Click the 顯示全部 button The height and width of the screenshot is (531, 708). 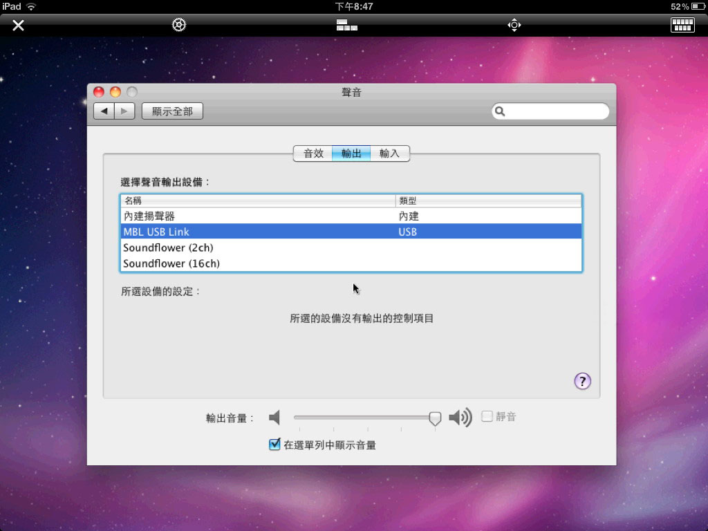coord(172,111)
